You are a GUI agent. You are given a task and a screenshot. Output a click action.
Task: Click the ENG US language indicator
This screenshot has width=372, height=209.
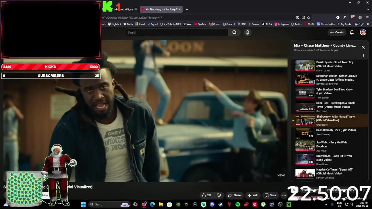coord(339,204)
